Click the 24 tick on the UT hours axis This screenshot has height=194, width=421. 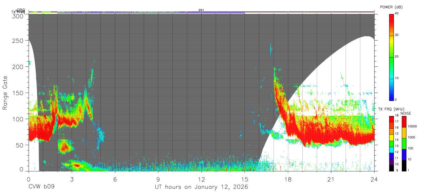374,179
